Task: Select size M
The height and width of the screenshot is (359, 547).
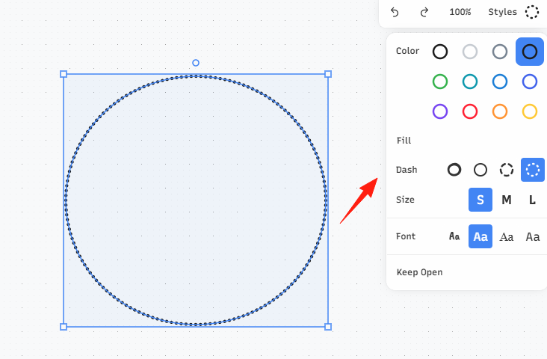Action: [x=507, y=200]
